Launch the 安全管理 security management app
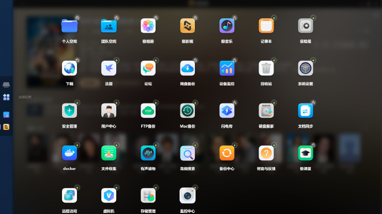The height and width of the screenshot is (214, 382). (x=69, y=111)
